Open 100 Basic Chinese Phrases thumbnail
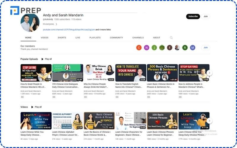 point(162,121)
